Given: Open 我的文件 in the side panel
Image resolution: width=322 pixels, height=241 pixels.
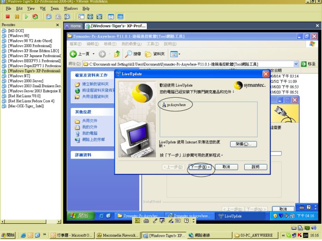Looking at the screenshot, I should pos(89,127).
